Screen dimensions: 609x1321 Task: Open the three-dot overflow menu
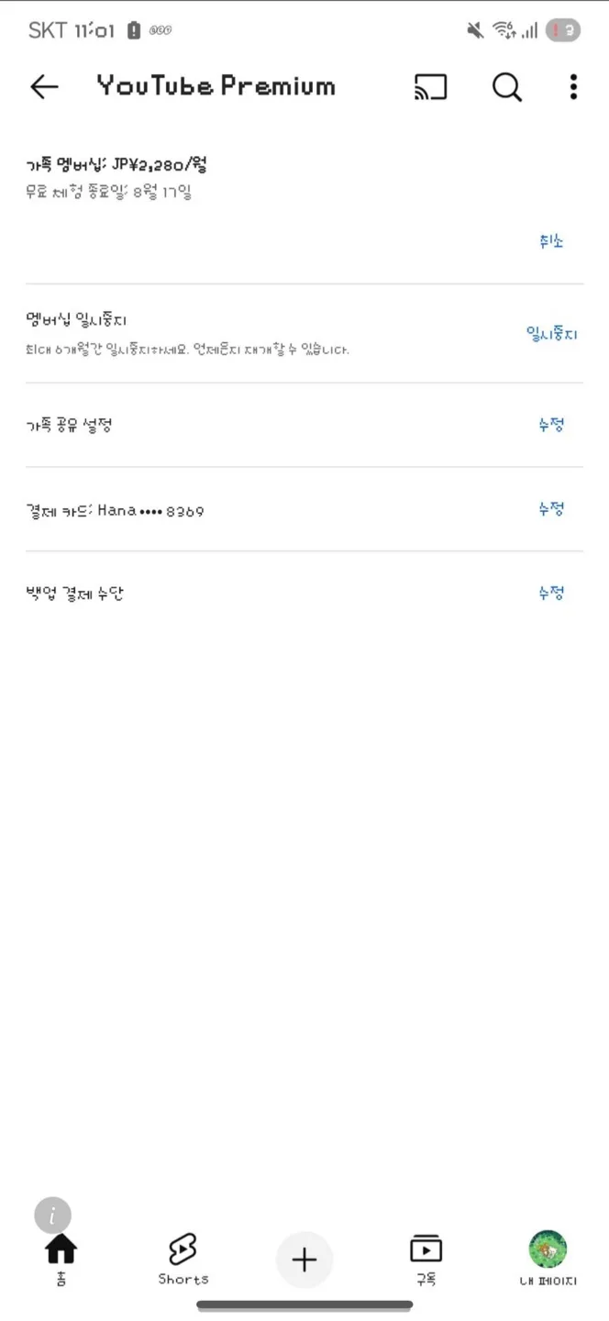tap(573, 86)
